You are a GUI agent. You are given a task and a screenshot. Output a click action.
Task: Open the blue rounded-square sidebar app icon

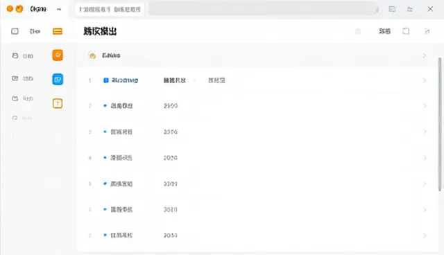tap(58, 80)
